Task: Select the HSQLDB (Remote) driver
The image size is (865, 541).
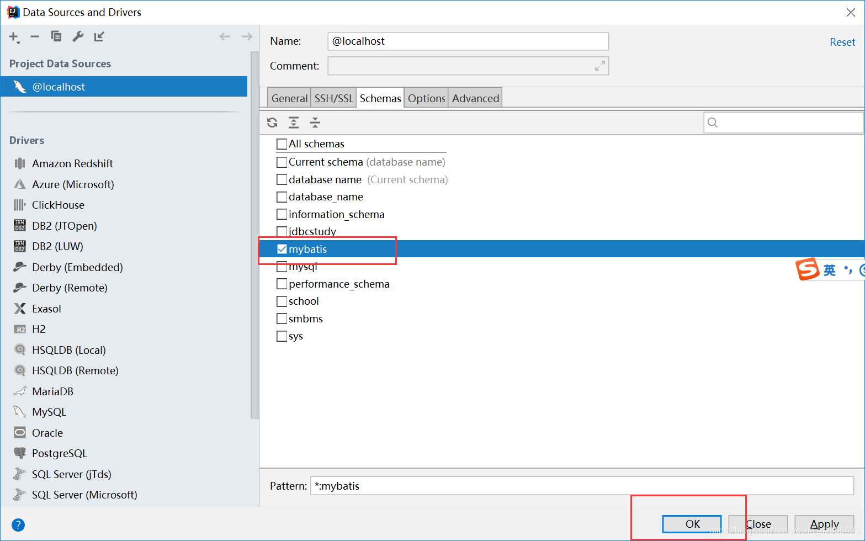Action: (75, 370)
